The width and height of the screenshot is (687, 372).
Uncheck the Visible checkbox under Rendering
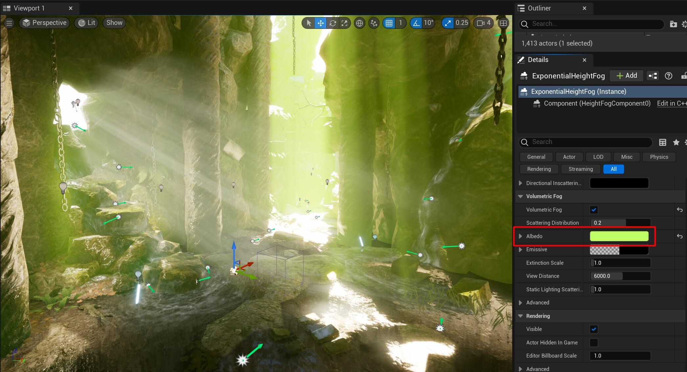[593, 329]
